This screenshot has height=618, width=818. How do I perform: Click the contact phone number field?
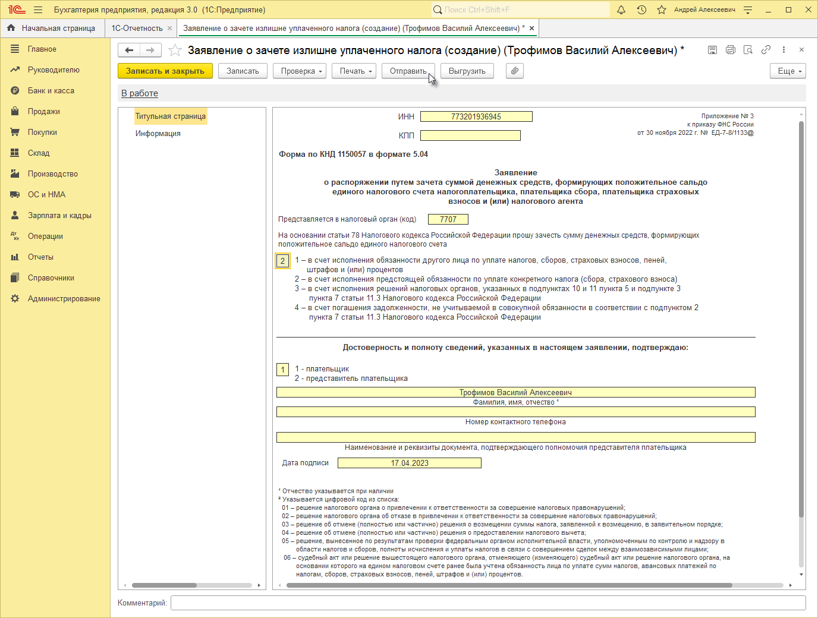click(516, 412)
